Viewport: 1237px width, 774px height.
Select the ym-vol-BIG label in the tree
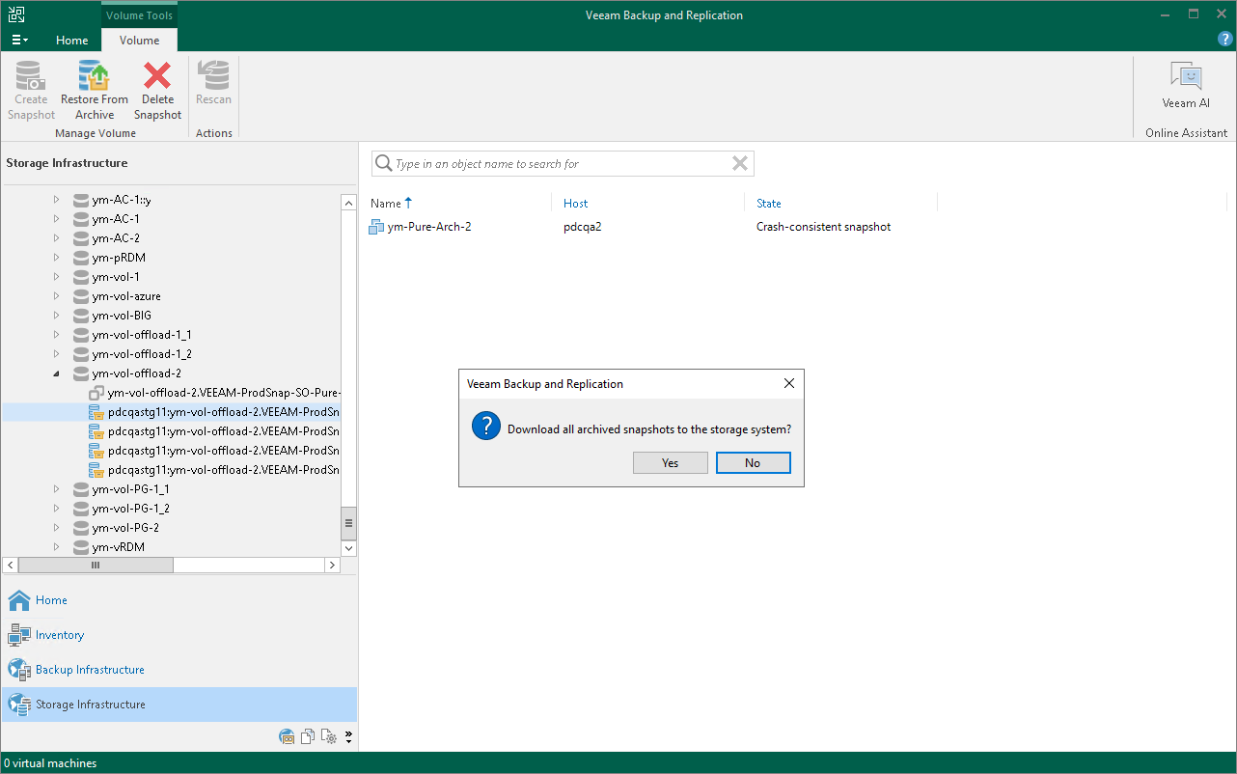(122, 316)
